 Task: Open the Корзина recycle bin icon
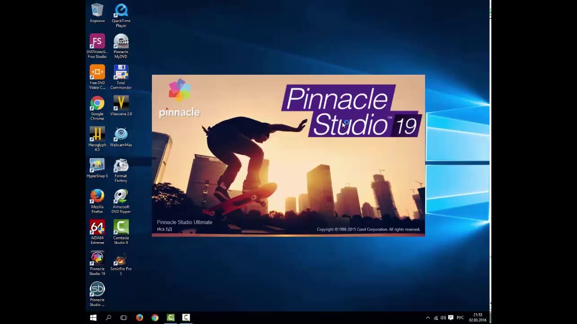point(97,13)
